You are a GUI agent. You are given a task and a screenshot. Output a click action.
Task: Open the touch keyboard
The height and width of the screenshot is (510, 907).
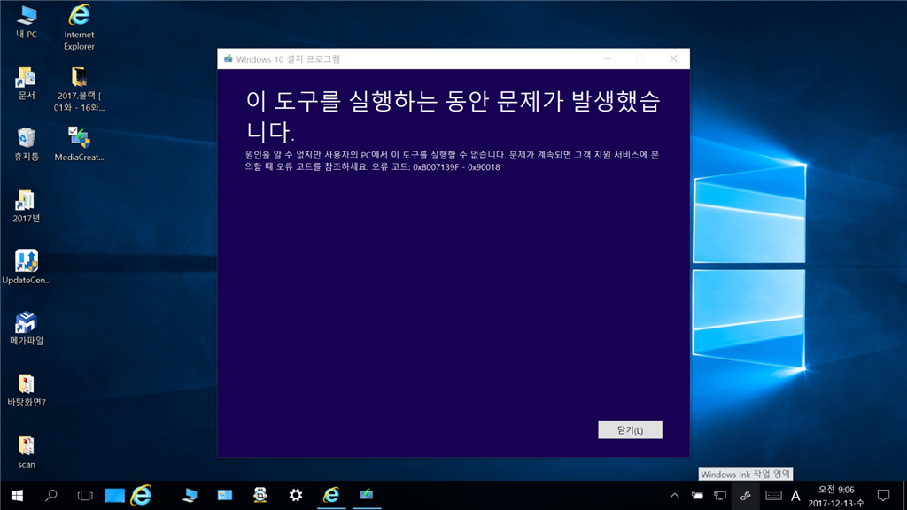[x=773, y=496]
